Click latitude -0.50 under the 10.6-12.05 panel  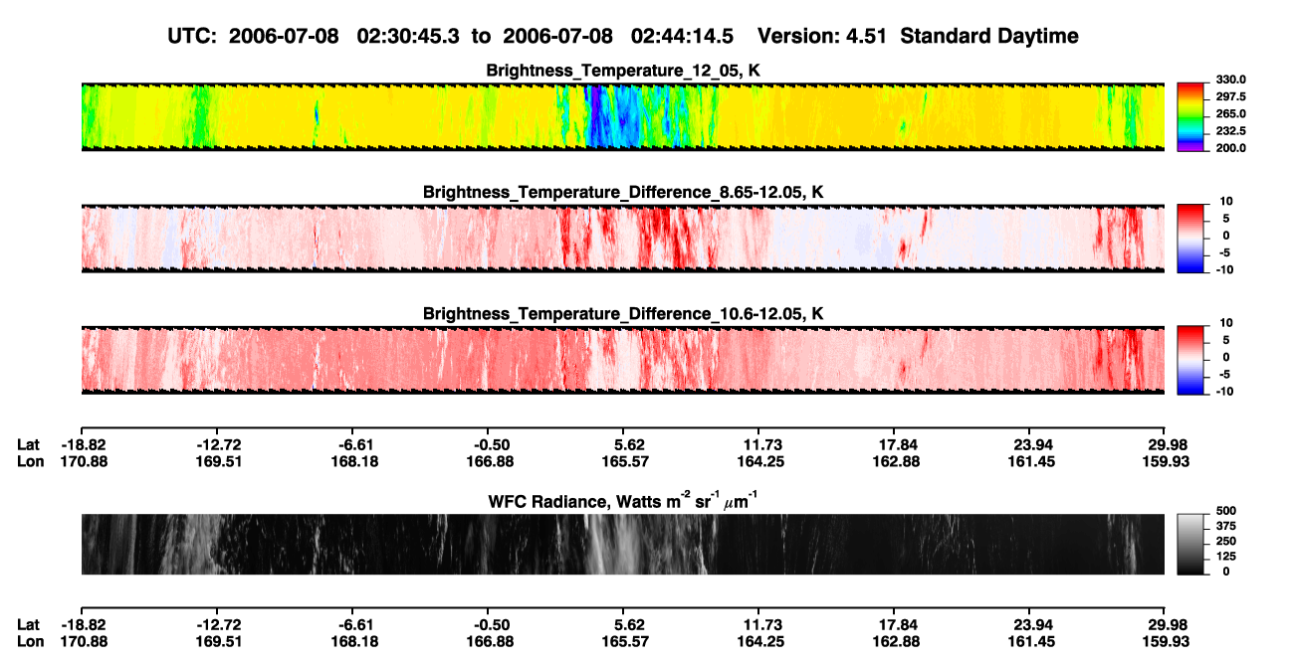point(492,444)
